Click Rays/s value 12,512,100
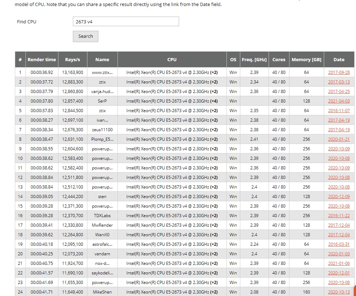The image size is (356, 296). pyautogui.click(x=73, y=187)
